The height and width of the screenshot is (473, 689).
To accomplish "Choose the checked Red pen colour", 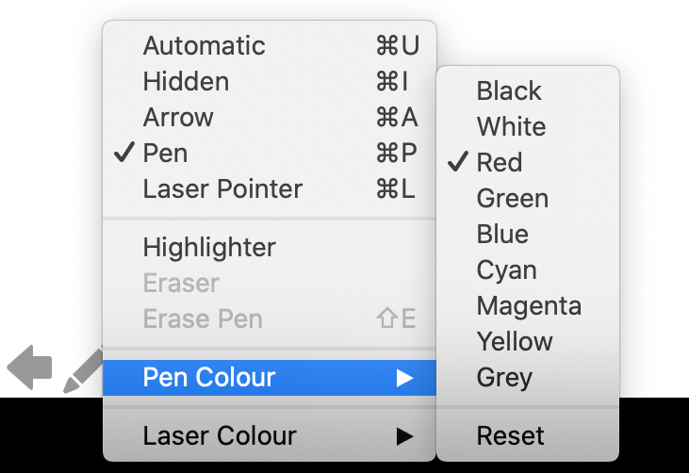I will 528,162.
